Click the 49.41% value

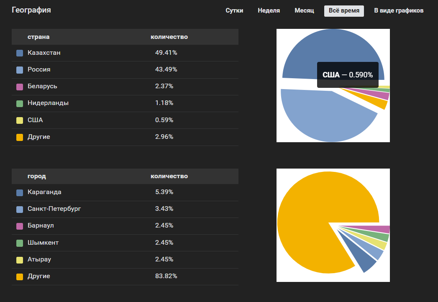166,53
